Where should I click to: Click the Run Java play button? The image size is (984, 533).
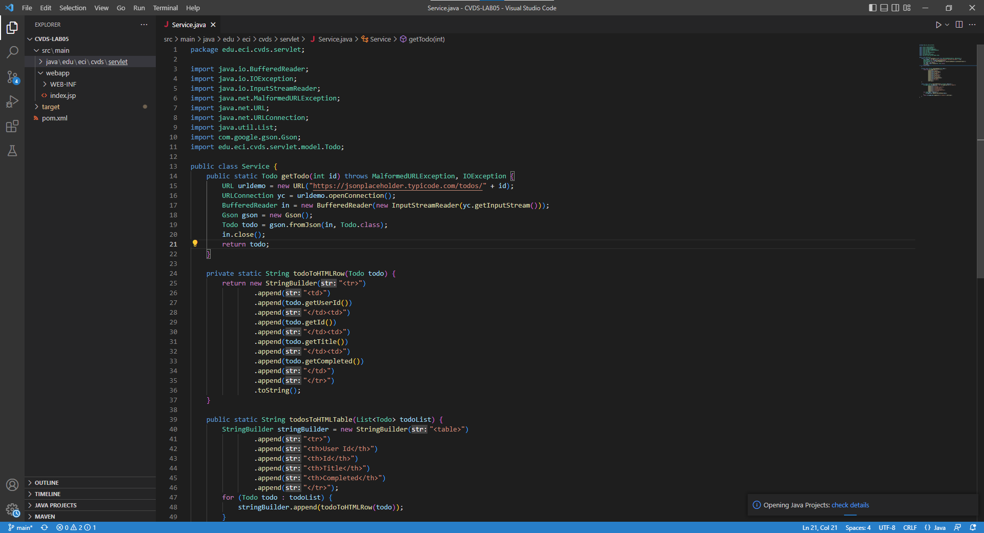click(938, 25)
